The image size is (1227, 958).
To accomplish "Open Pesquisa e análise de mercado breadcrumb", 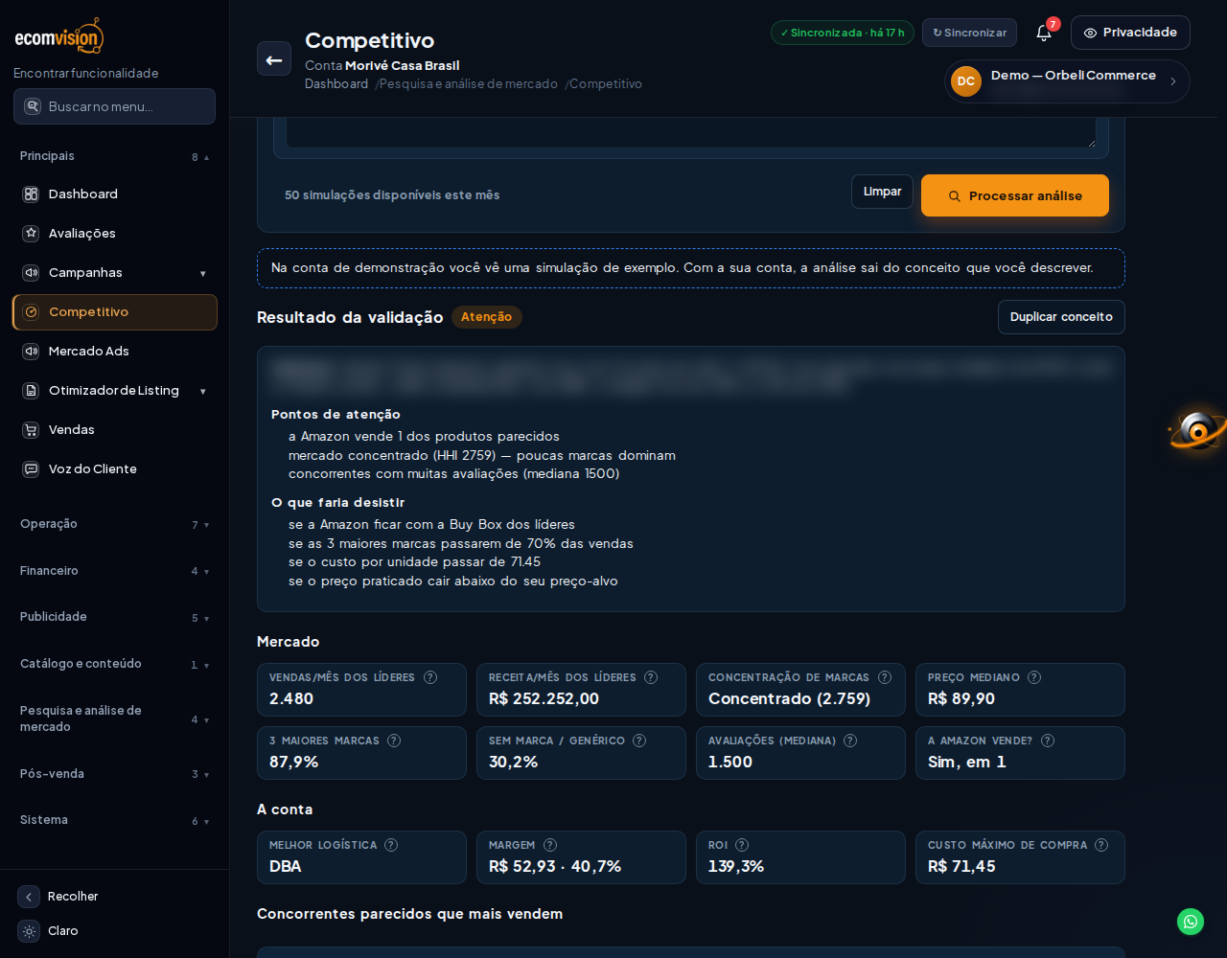I will tap(468, 84).
